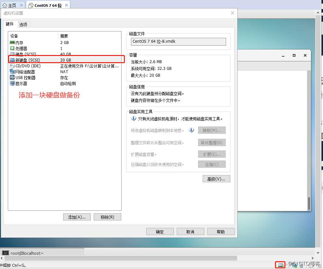The height and width of the screenshot is (269, 323).
Task: Click the disk icon beside 新硬盘 (SCSI)
Action: [x=12, y=60]
